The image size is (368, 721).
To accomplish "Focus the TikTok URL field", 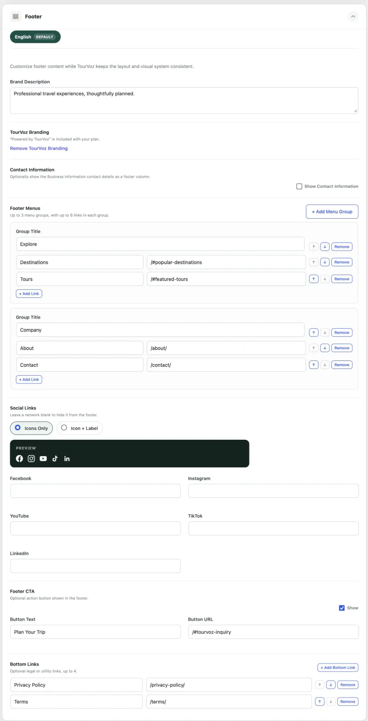I will pyautogui.click(x=273, y=528).
